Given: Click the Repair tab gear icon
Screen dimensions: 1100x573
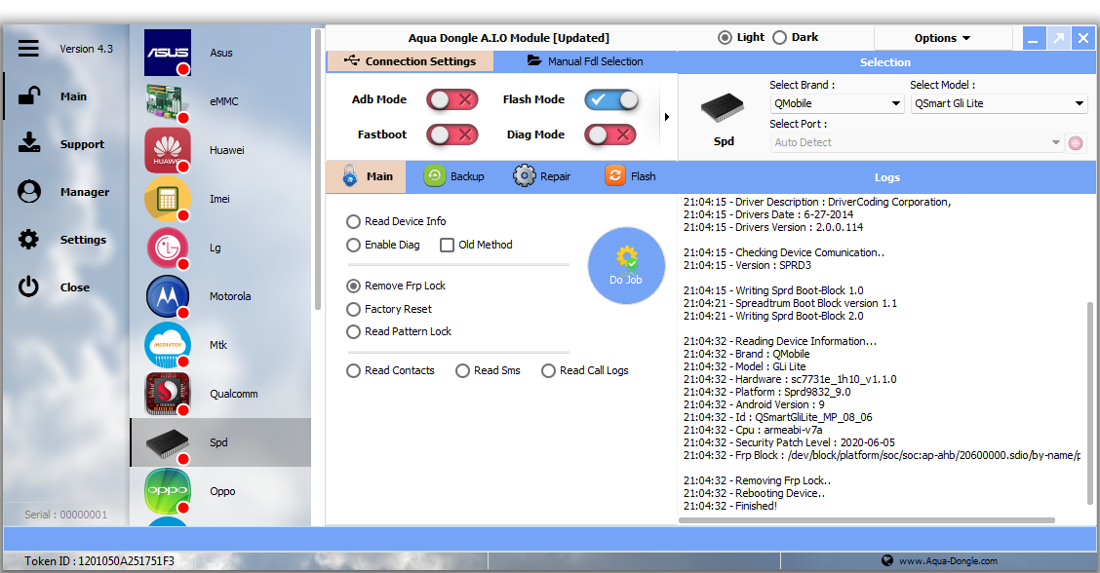Looking at the screenshot, I should coord(524,176).
